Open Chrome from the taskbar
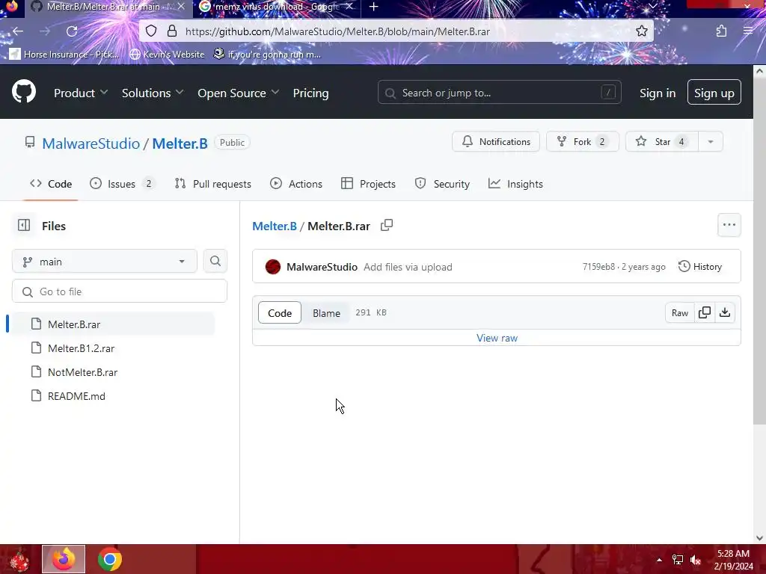The image size is (766, 574). tap(110, 559)
